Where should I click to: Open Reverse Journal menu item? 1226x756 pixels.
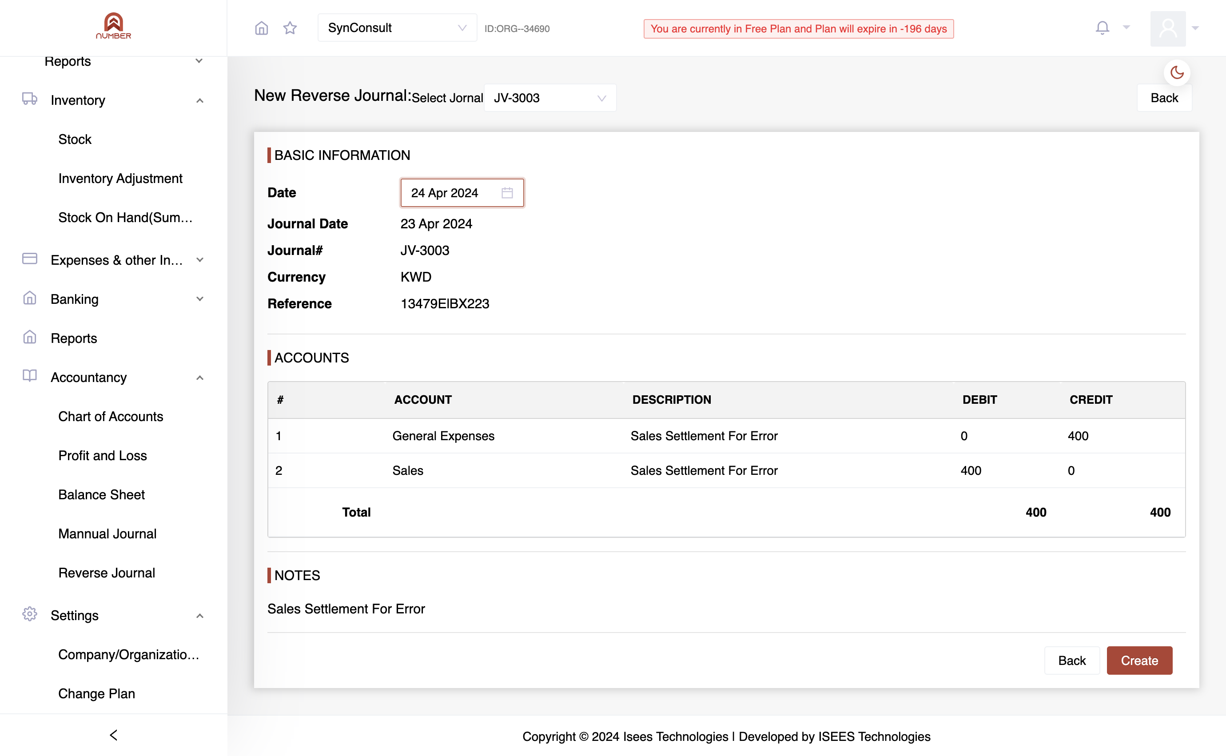(107, 573)
